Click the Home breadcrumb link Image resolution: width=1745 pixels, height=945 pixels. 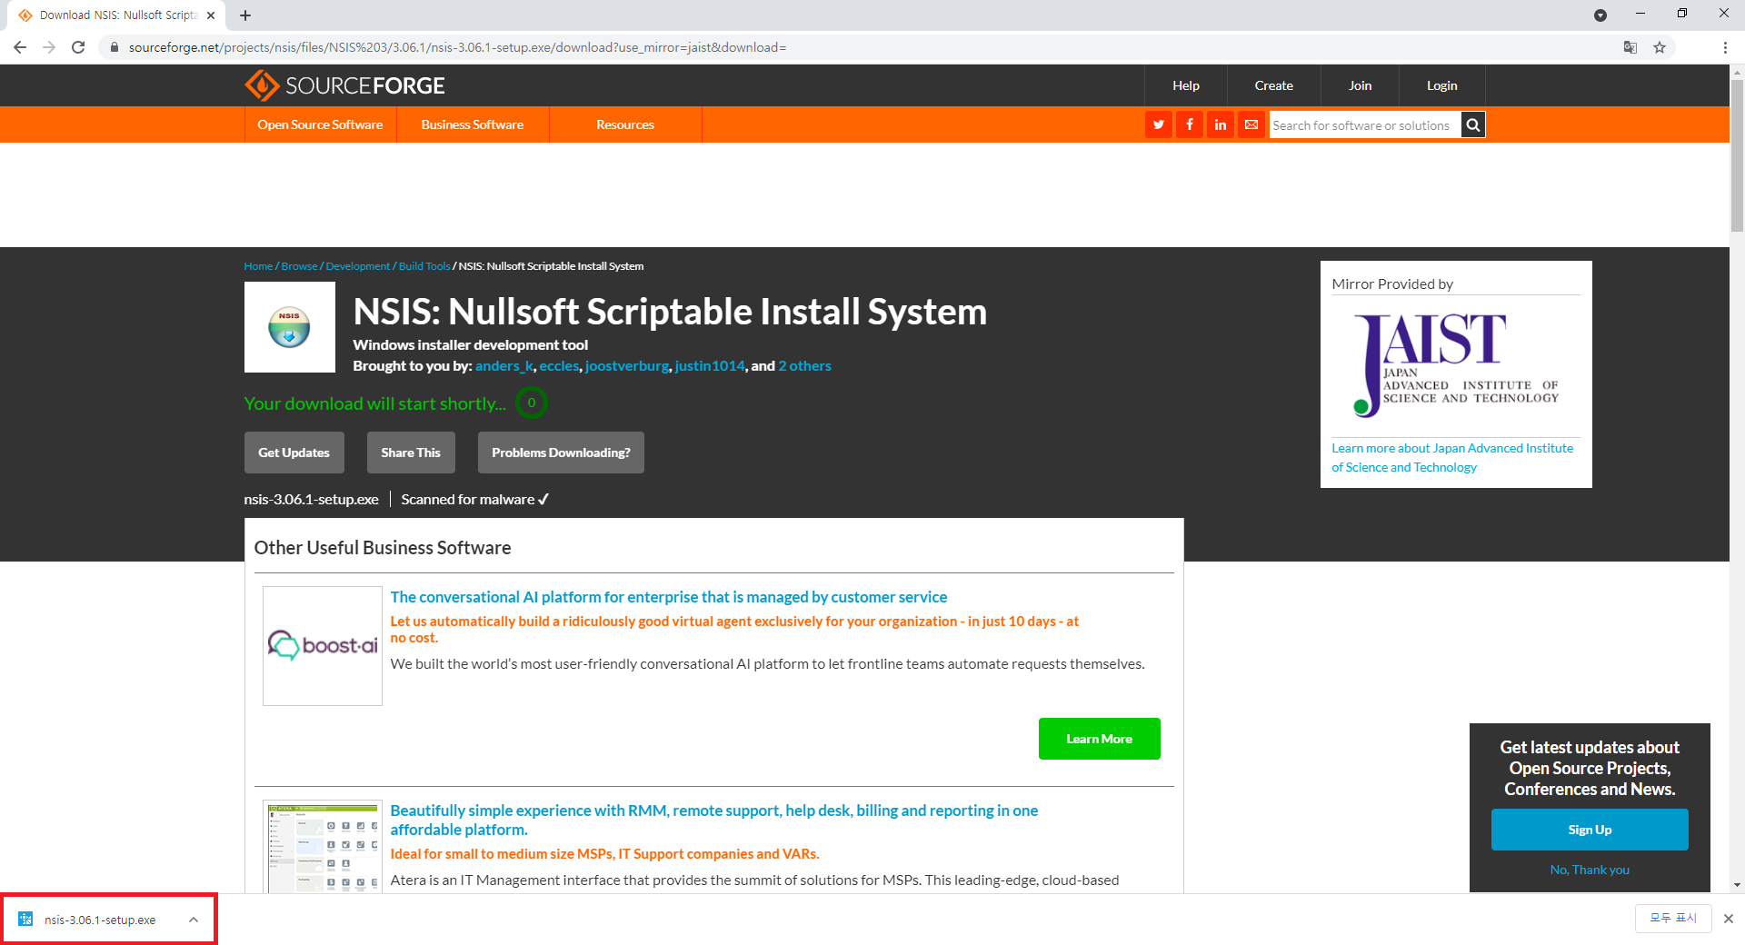[258, 266]
